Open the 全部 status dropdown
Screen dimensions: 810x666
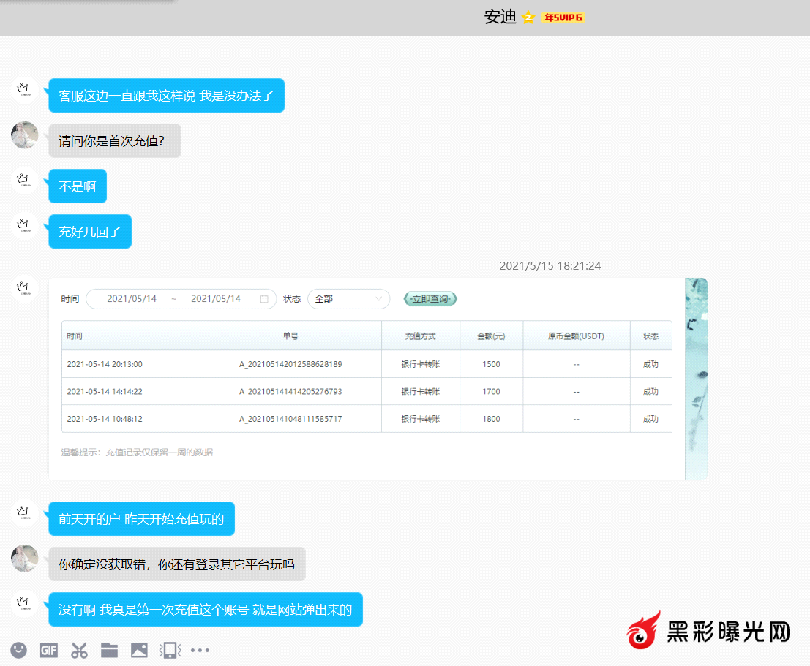click(348, 299)
